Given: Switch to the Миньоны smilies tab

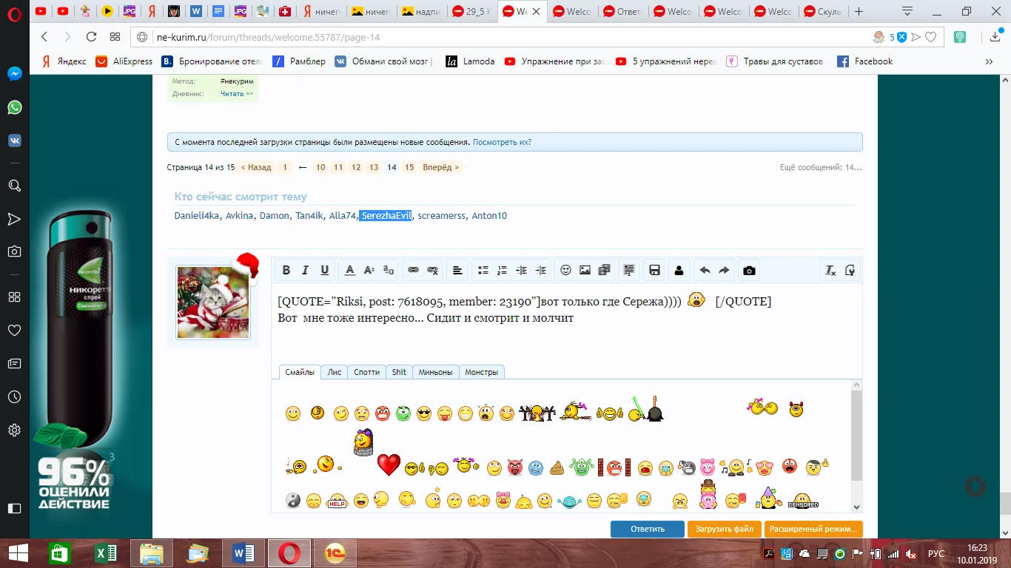Looking at the screenshot, I should 435,372.
